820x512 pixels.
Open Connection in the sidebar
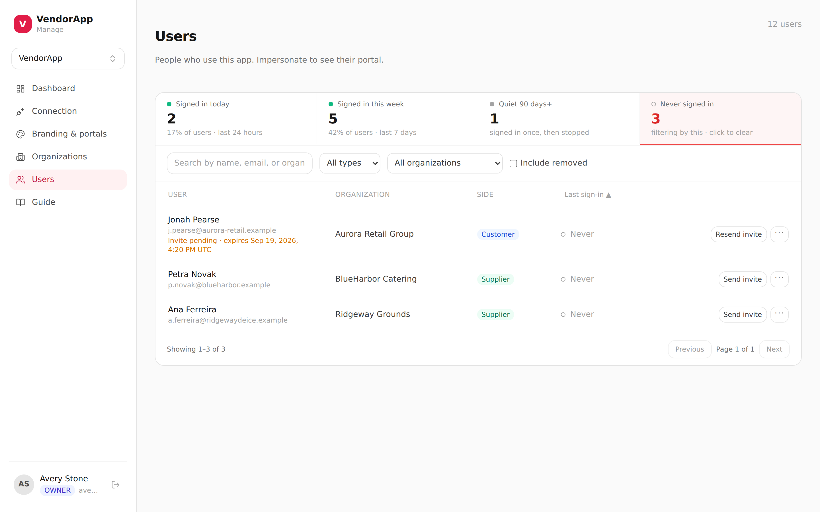68,111
